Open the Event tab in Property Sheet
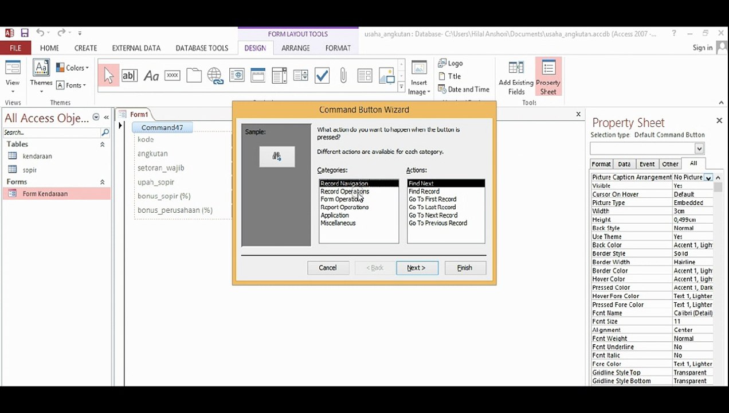This screenshot has width=729, height=413. (647, 164)
